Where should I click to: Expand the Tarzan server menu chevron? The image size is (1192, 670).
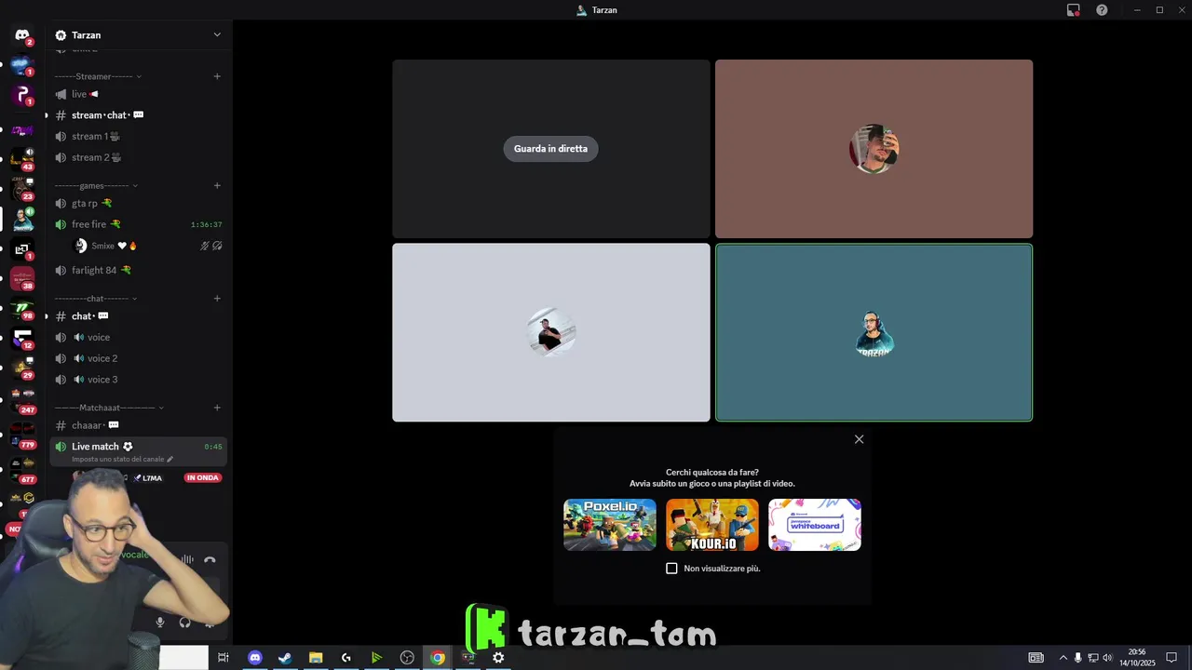217,35
